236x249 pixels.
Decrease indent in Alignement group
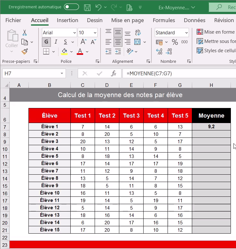click(x=108, y=52)
